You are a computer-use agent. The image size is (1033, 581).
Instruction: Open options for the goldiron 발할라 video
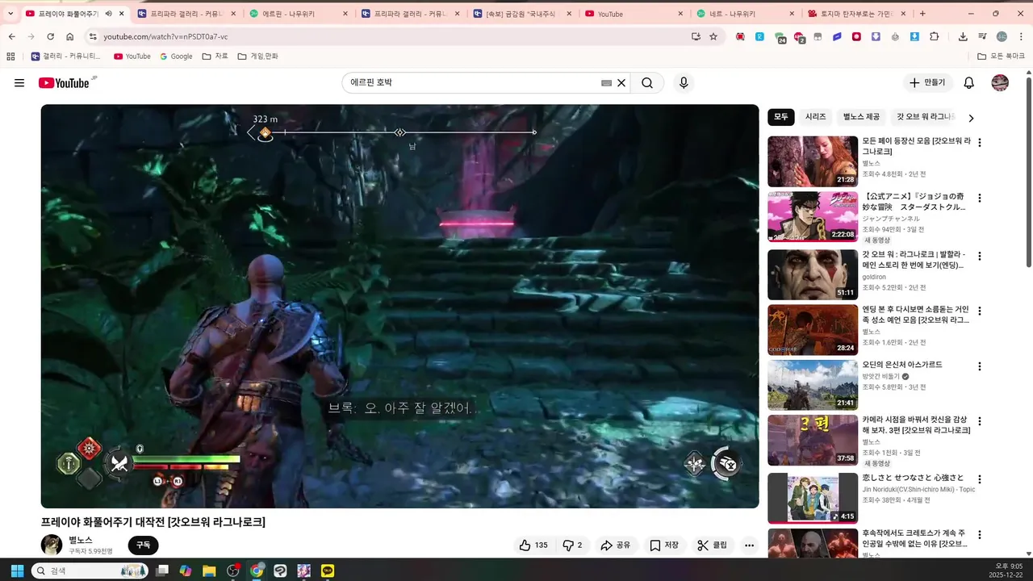point(980,257)
